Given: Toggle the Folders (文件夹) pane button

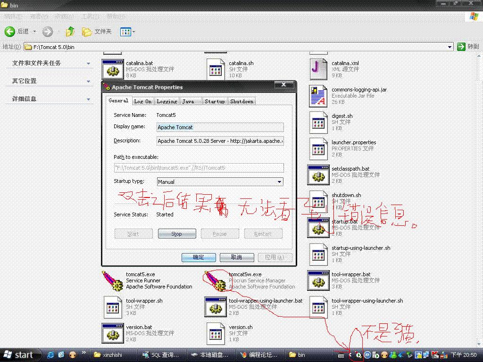Looking at the screenshot, I should (x=97, y=32).
